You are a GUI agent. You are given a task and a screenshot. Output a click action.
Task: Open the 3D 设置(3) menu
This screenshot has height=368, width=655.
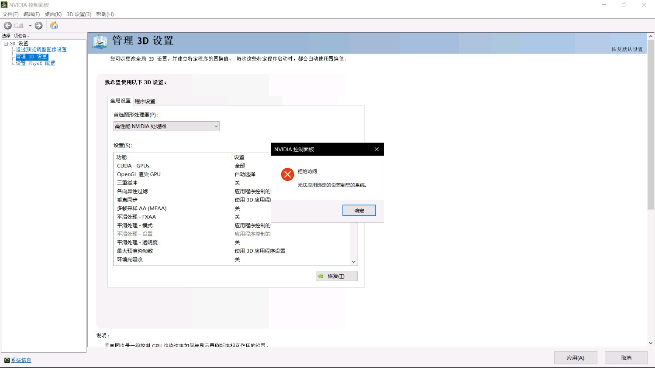click(79, 14)
